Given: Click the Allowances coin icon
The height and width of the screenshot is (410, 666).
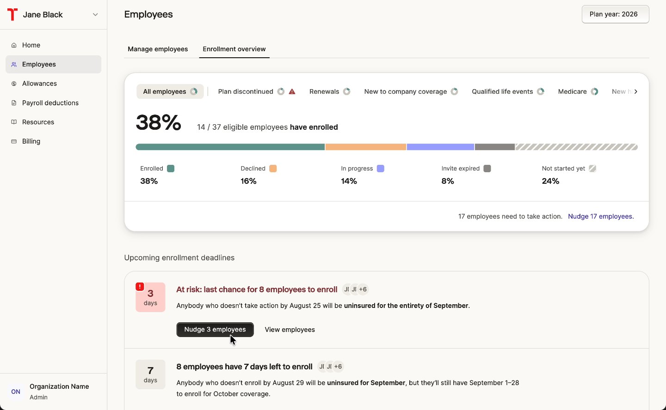Looking at the screenshot, I should coord(14,84).
